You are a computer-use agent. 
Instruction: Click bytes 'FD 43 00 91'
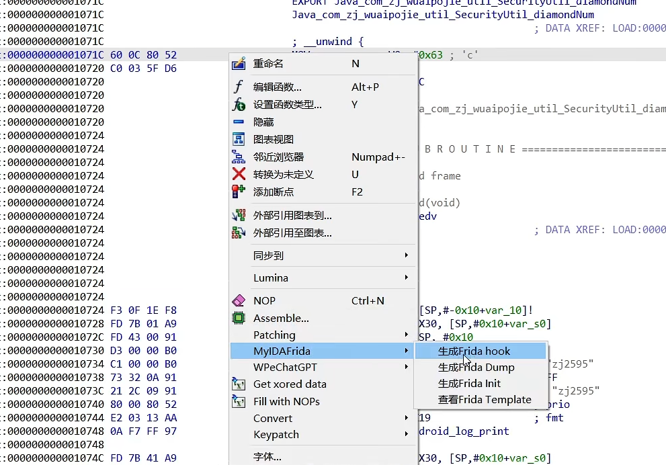tap(144, 337)
